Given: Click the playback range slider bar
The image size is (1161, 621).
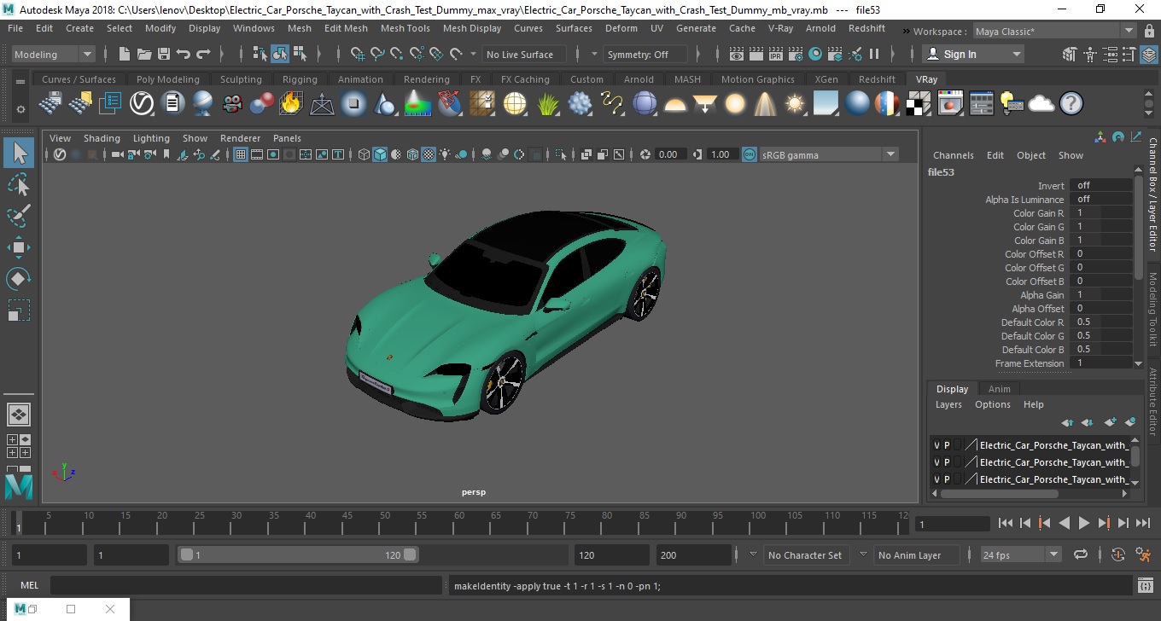Looking at the screenshot, I should [x=298, y=554].
